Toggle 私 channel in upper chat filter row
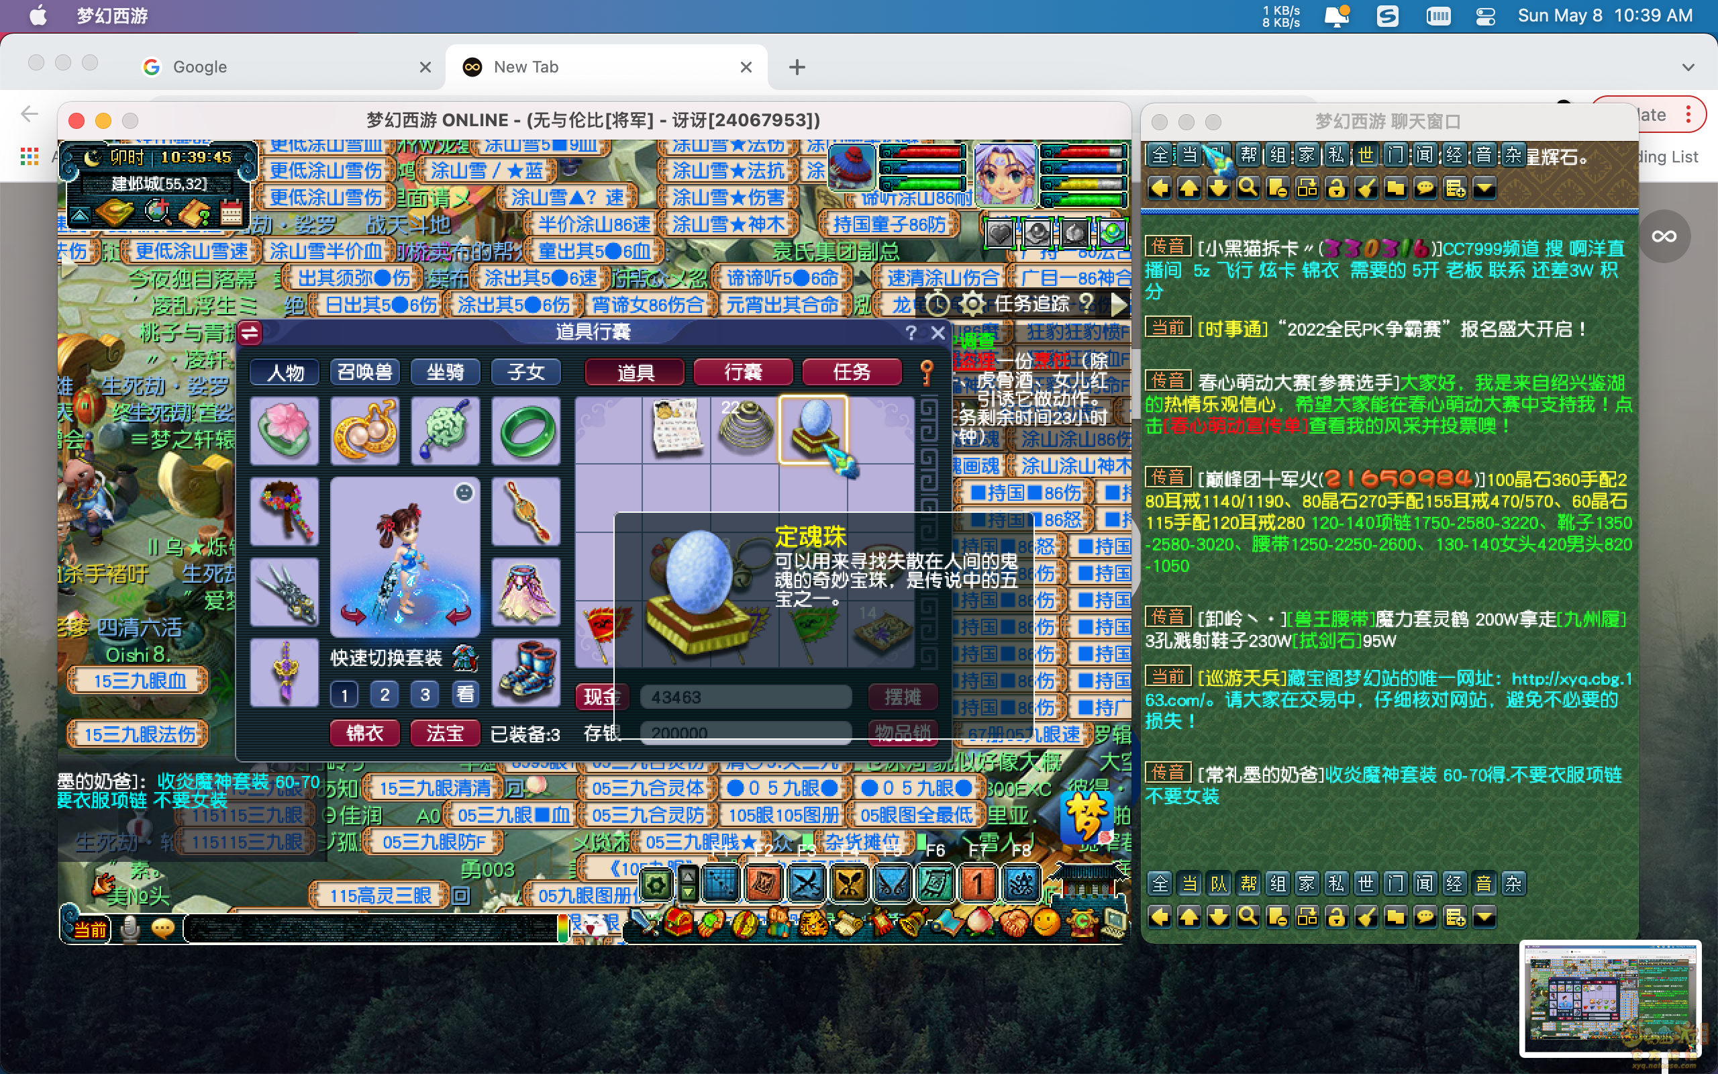Image resolution: width=1718 pixels, height=1074 pixels. 1337,155
